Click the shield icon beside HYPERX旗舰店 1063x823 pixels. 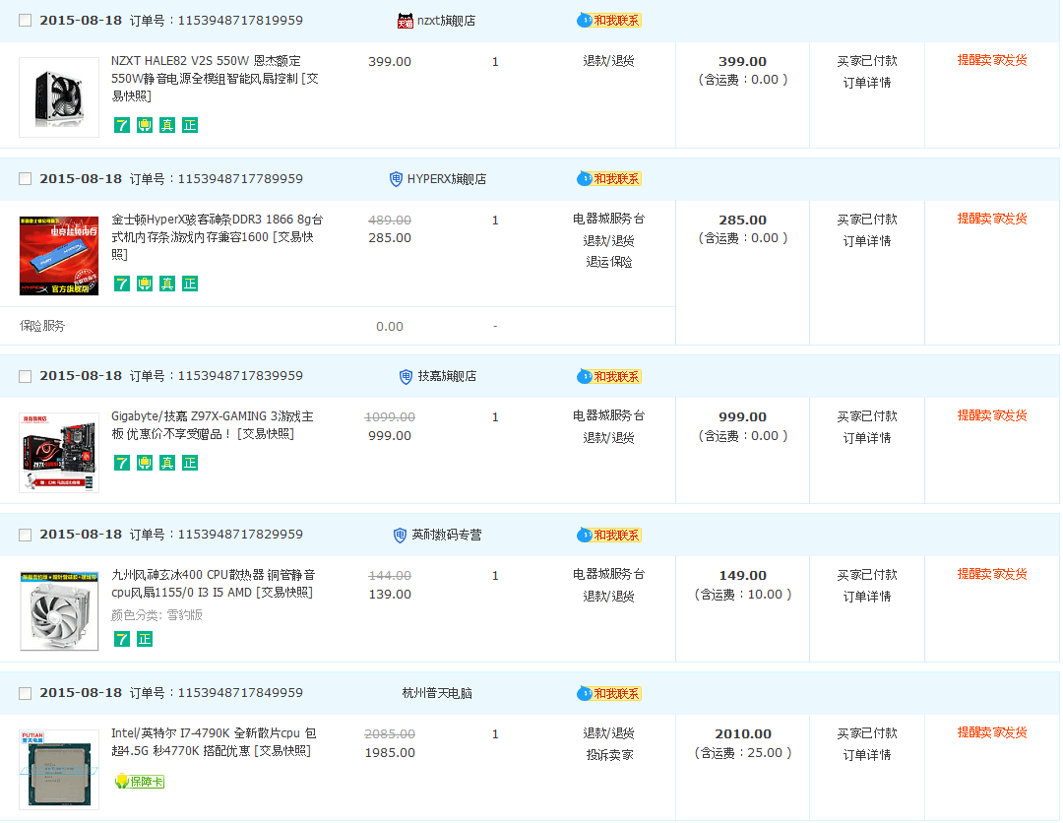click(396, 179)
